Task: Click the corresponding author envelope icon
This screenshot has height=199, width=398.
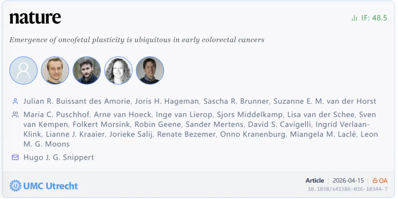Action: (15, 157)
